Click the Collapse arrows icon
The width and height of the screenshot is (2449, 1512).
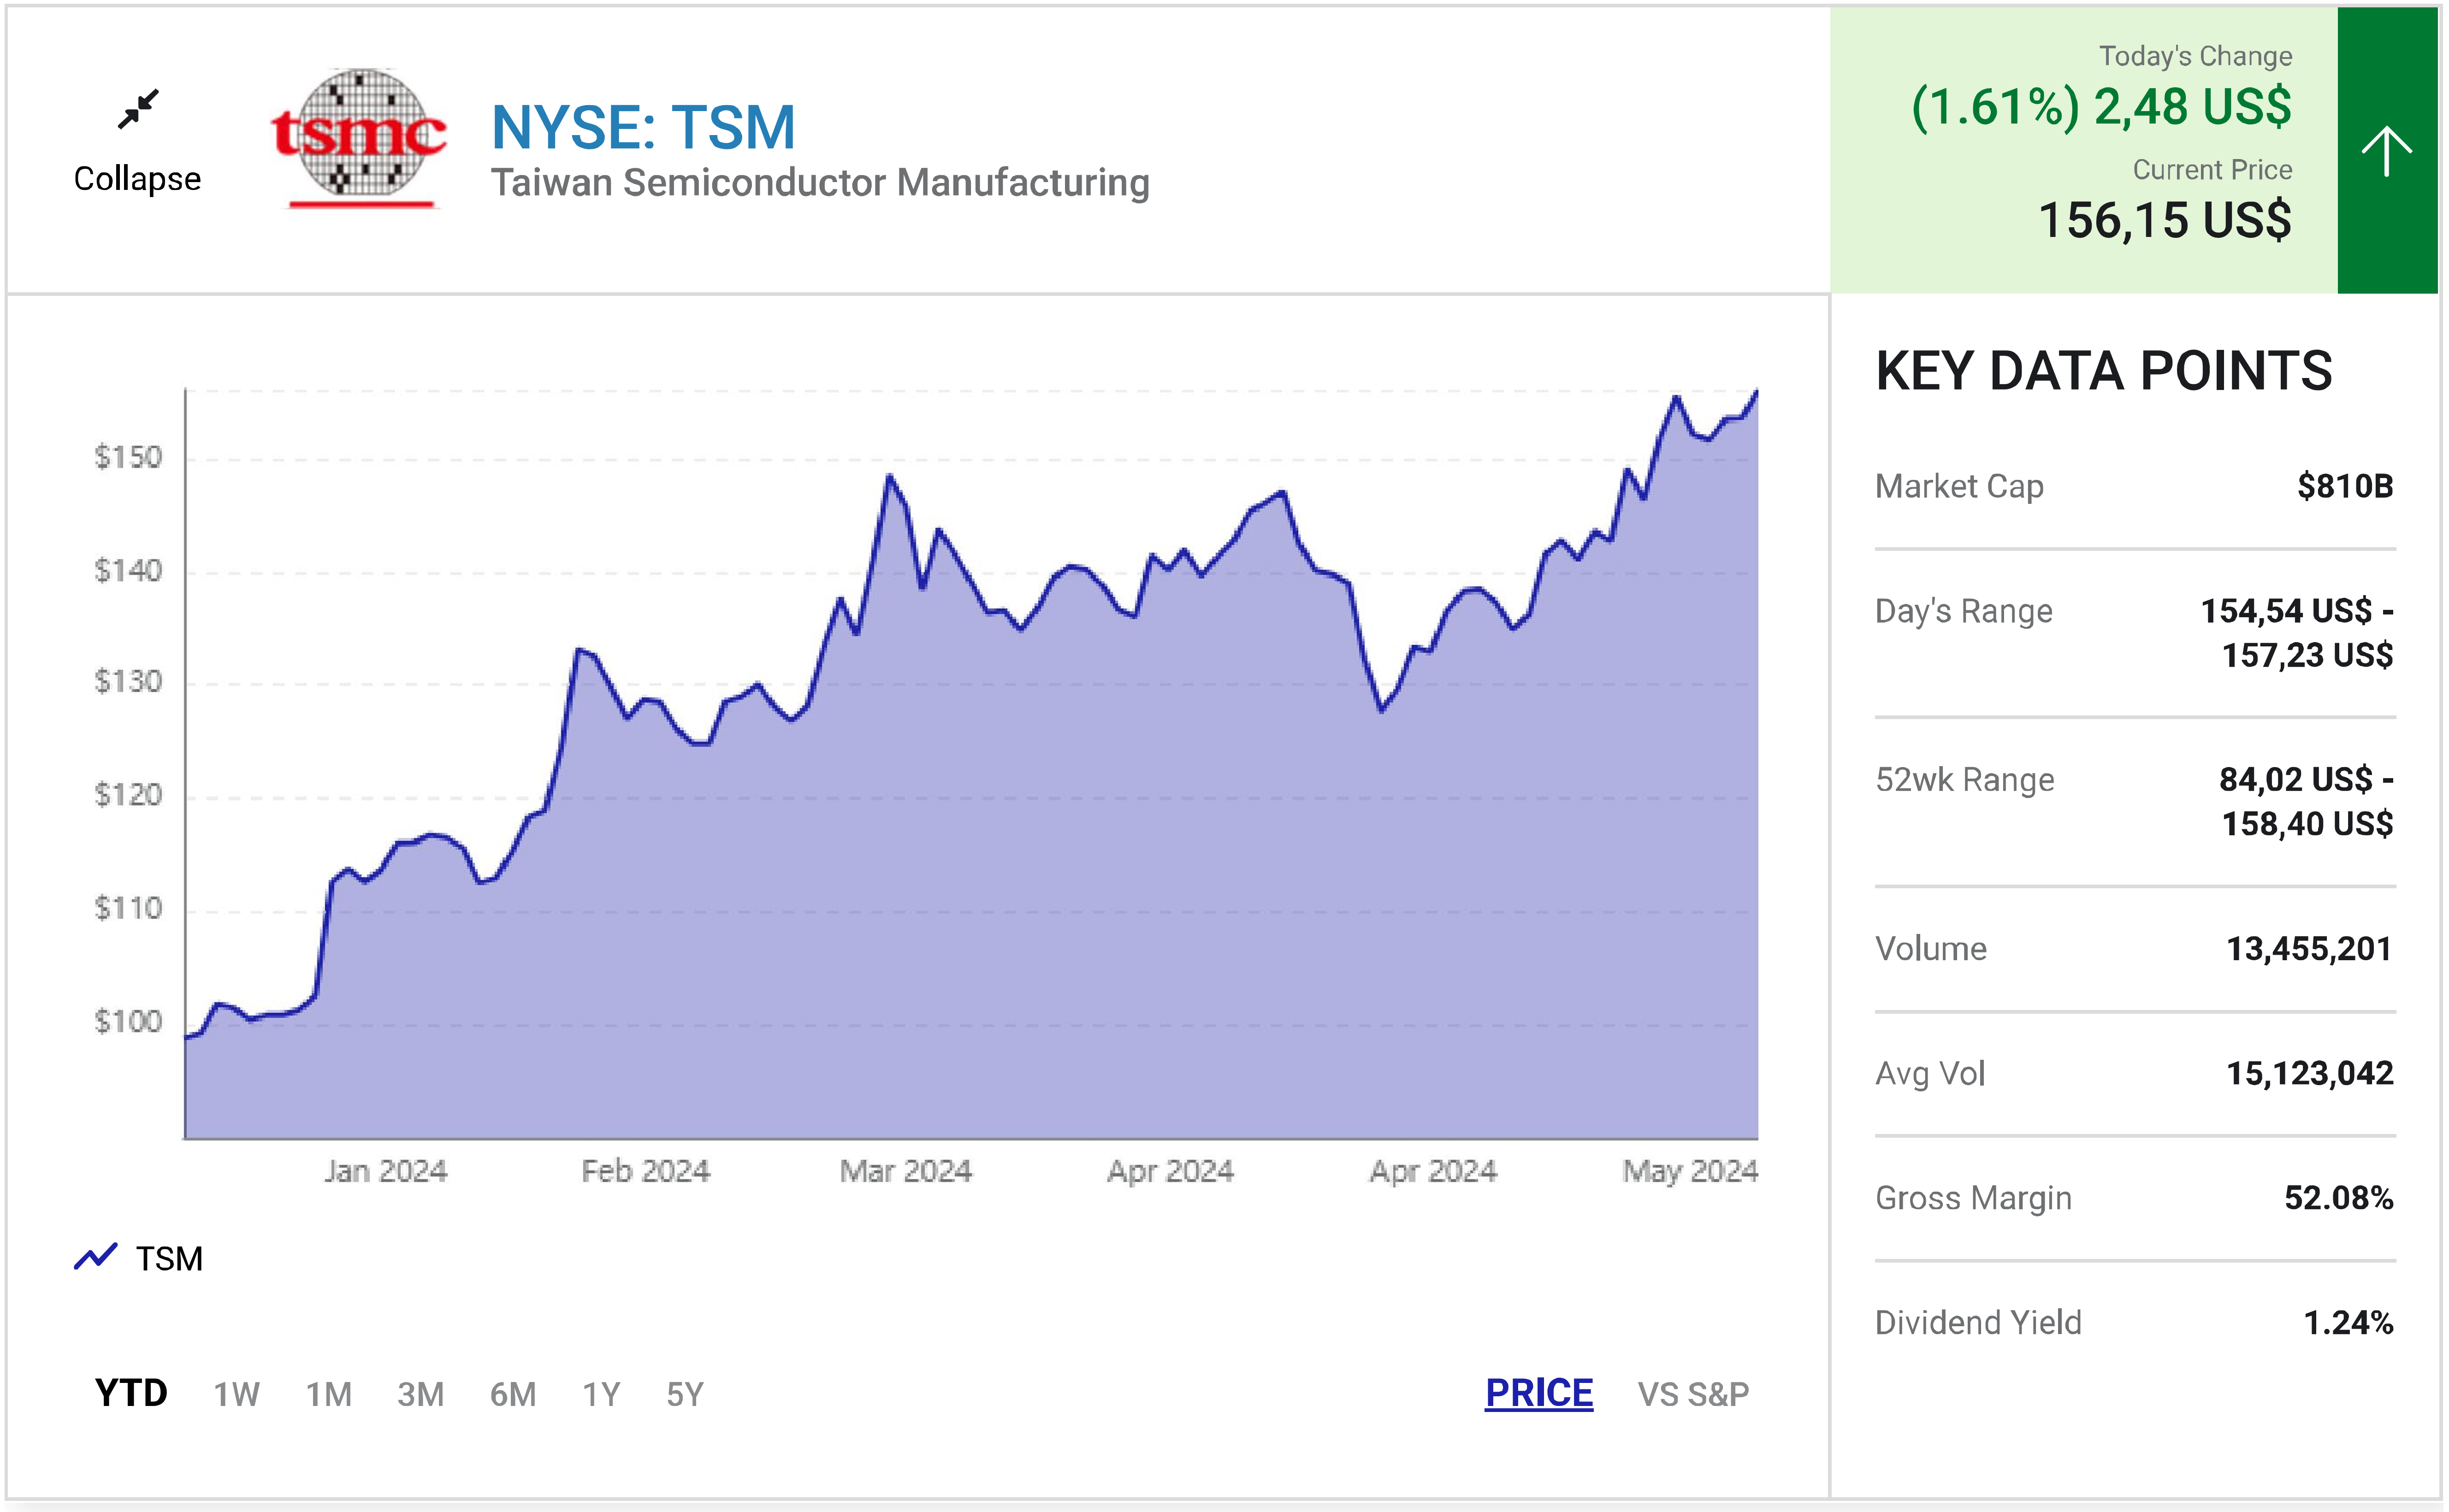[138, 109]
